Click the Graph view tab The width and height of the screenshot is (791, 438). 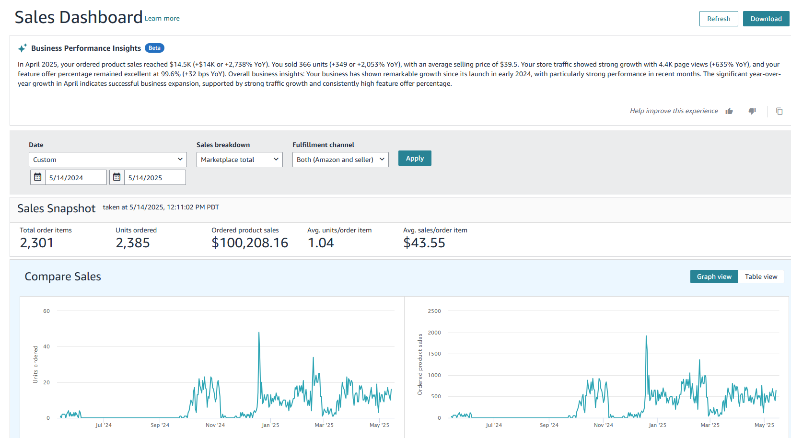(x=714, y=277)
